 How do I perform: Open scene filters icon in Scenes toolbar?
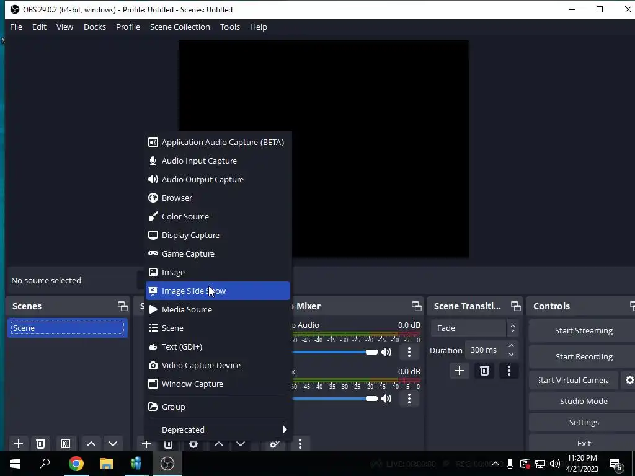66,444
